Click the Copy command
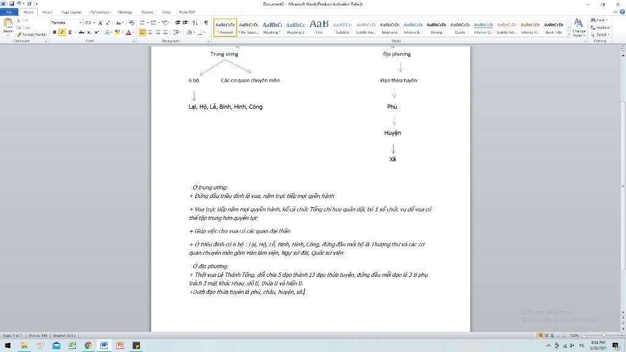This screenshot has width=626, height=352. click(24, 27)
